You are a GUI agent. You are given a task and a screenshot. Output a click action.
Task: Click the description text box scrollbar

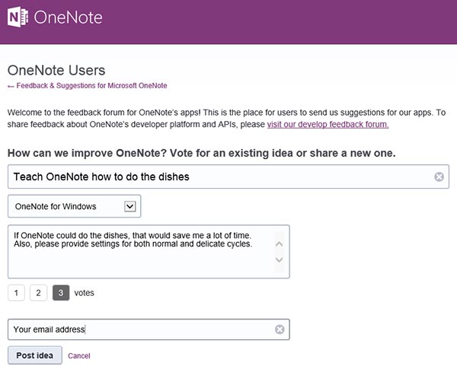[280, 252]
